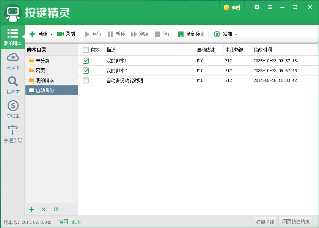319x228 pixels.
Task: Delete selected folder using the X icon
Action: [x=44, y=209]
